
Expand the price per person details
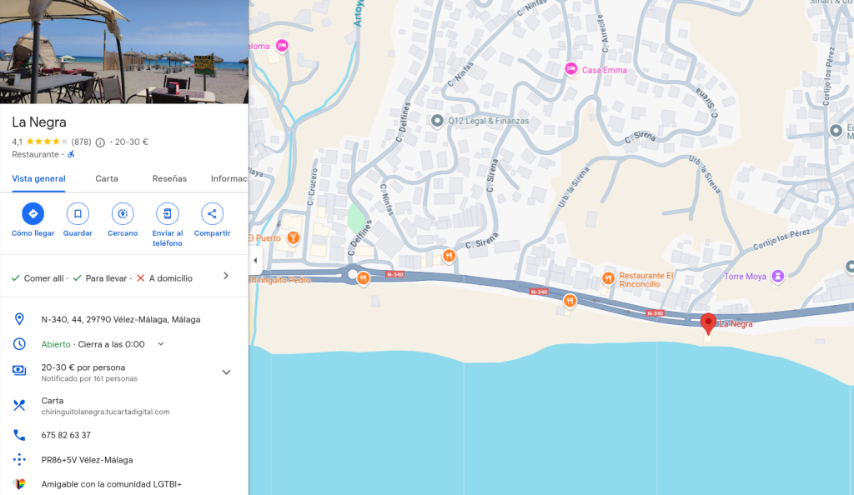pyautogui.click(x=226, y=372)
